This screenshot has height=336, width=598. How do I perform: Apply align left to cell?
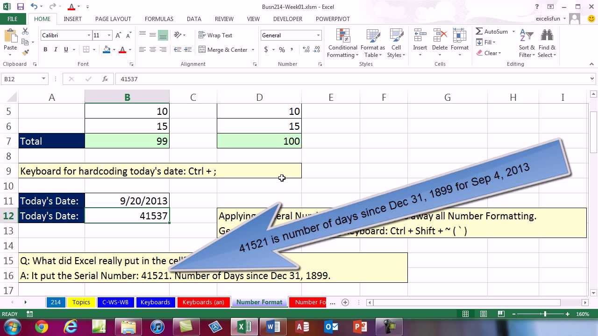[x=142, y=49]
